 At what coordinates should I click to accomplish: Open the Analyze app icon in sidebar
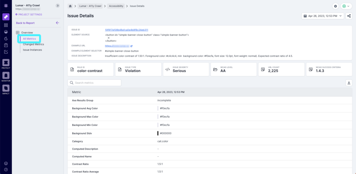tap(6, 17)
